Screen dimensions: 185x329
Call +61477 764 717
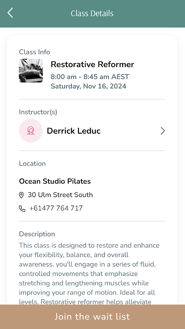[x=56, y=209]
